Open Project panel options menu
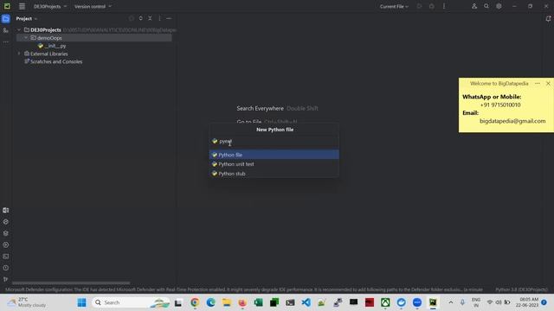Viewport: 554px width, 311px height. pos(159,18)
